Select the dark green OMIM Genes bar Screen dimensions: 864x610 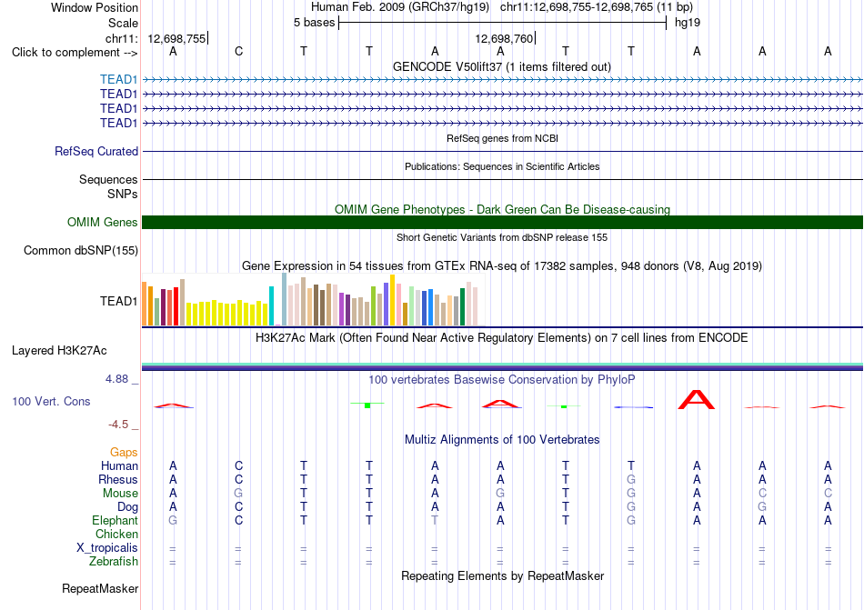click(x=502, y=222)
